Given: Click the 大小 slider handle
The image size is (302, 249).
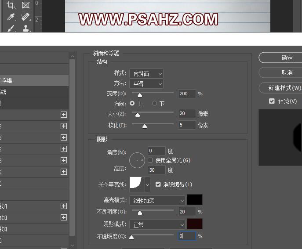Looking at the screenshot, I should (138, 115).
